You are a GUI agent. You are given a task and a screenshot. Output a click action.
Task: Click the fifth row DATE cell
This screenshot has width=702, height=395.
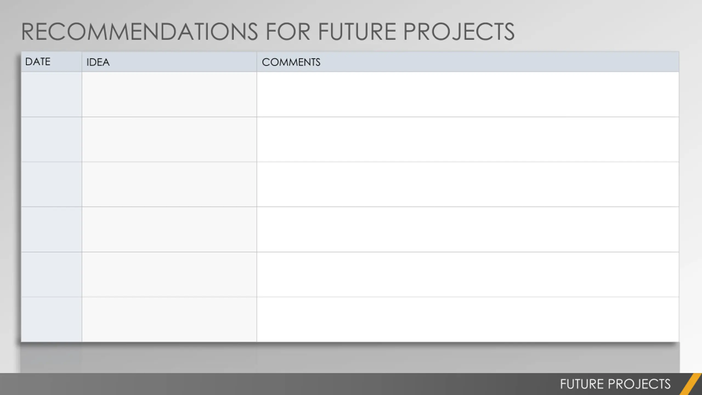pyautogui.click(x=52, y=274)
